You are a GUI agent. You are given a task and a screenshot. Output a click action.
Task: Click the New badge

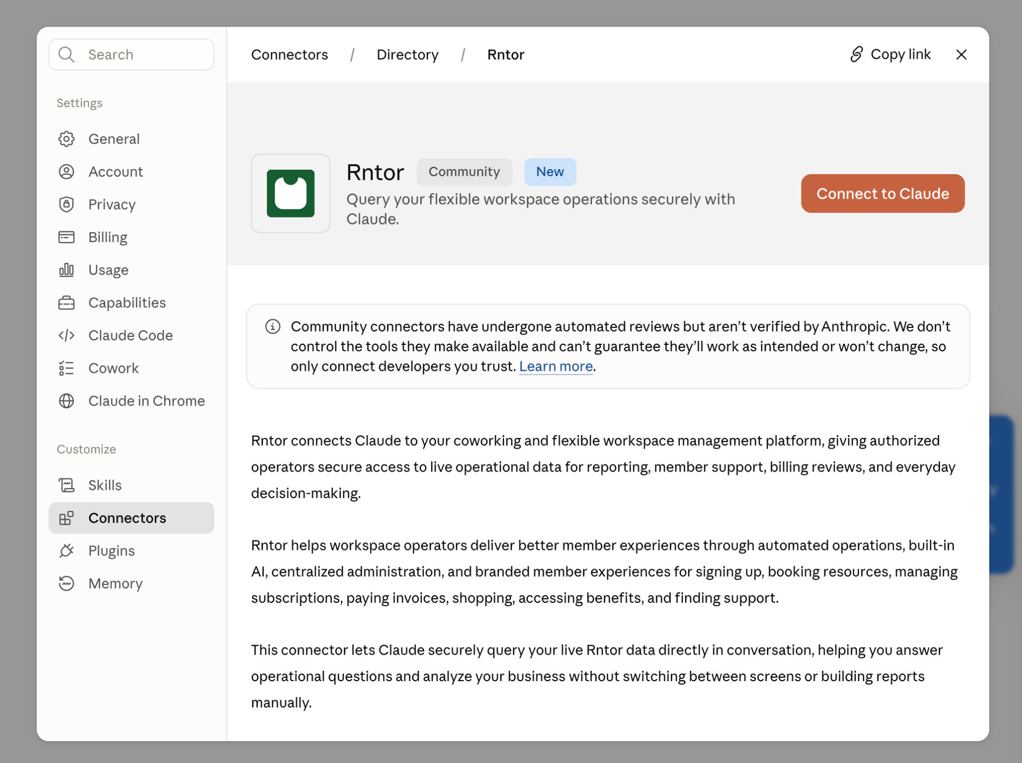pyautogui.click(x=550, y=172)
